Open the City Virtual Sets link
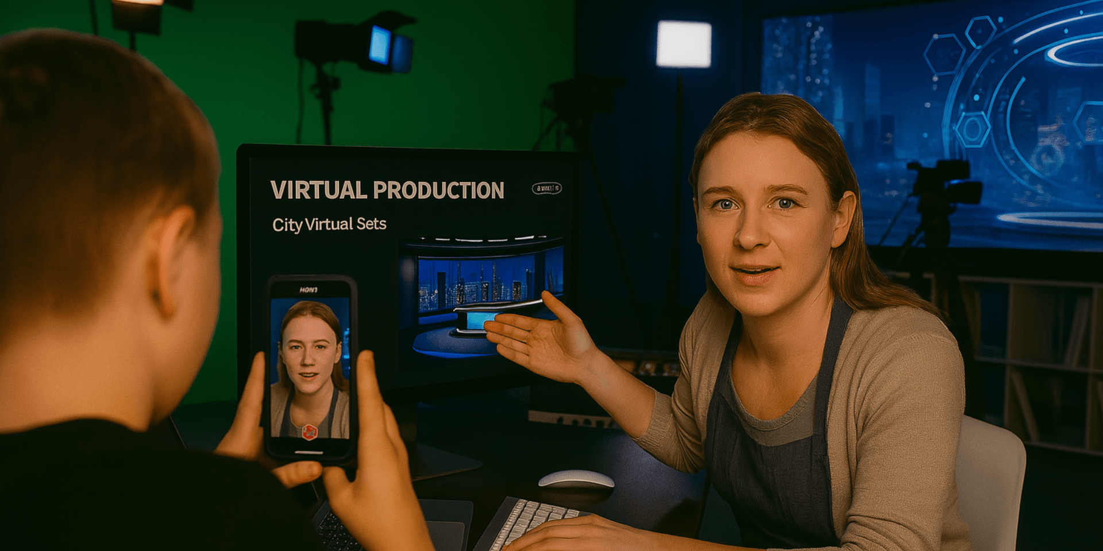 click(329, 224)
